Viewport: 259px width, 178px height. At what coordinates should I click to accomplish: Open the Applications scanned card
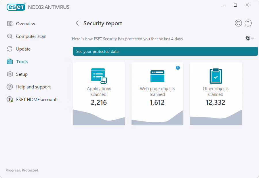[99, 94]
